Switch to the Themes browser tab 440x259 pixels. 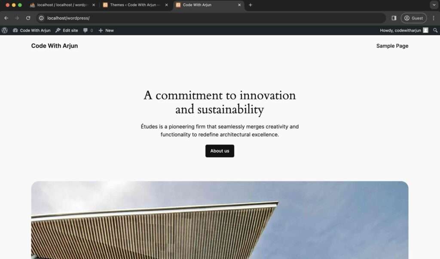[135, 5]
